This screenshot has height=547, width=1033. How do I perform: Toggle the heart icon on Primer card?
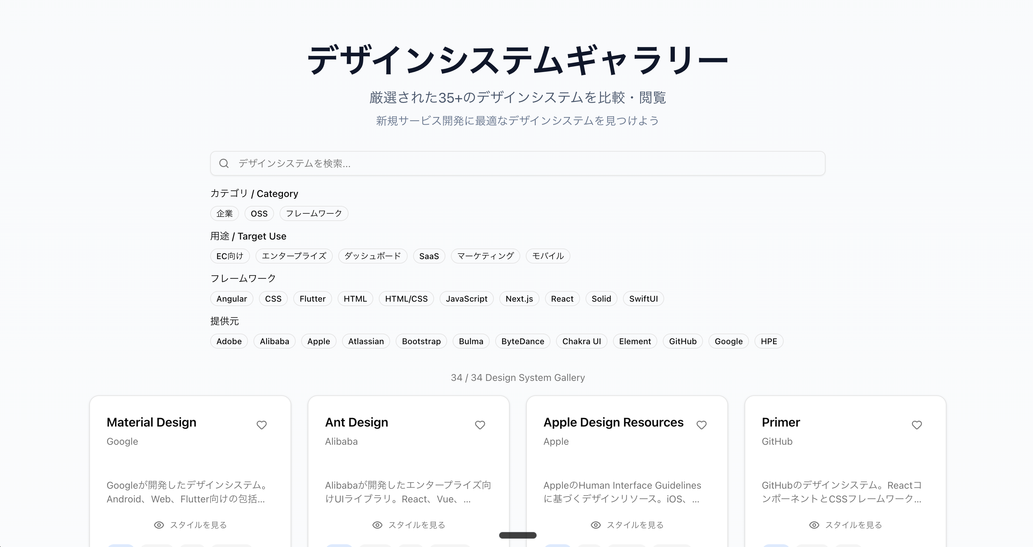coord(917,425)
